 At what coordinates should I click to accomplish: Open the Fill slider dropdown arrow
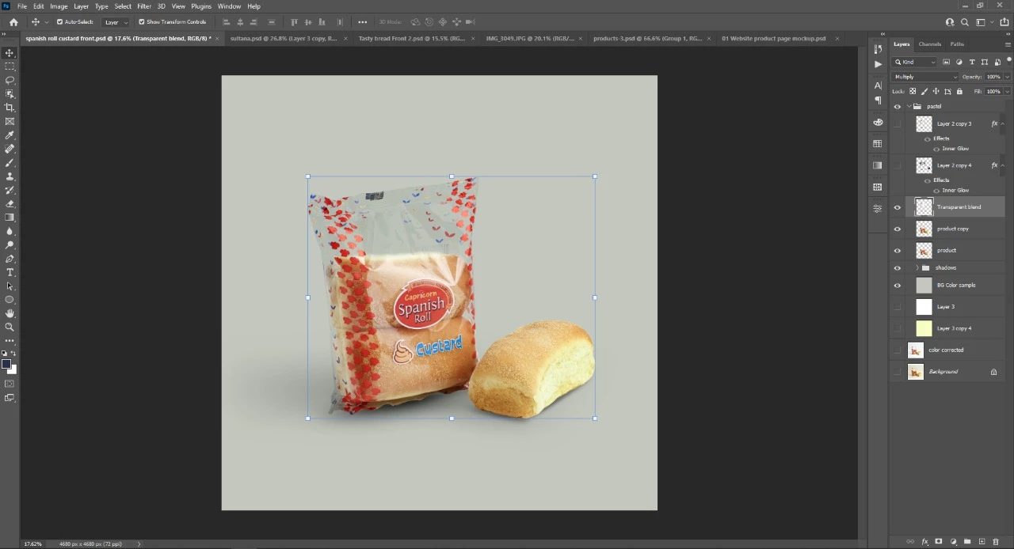pos(1007,92)
